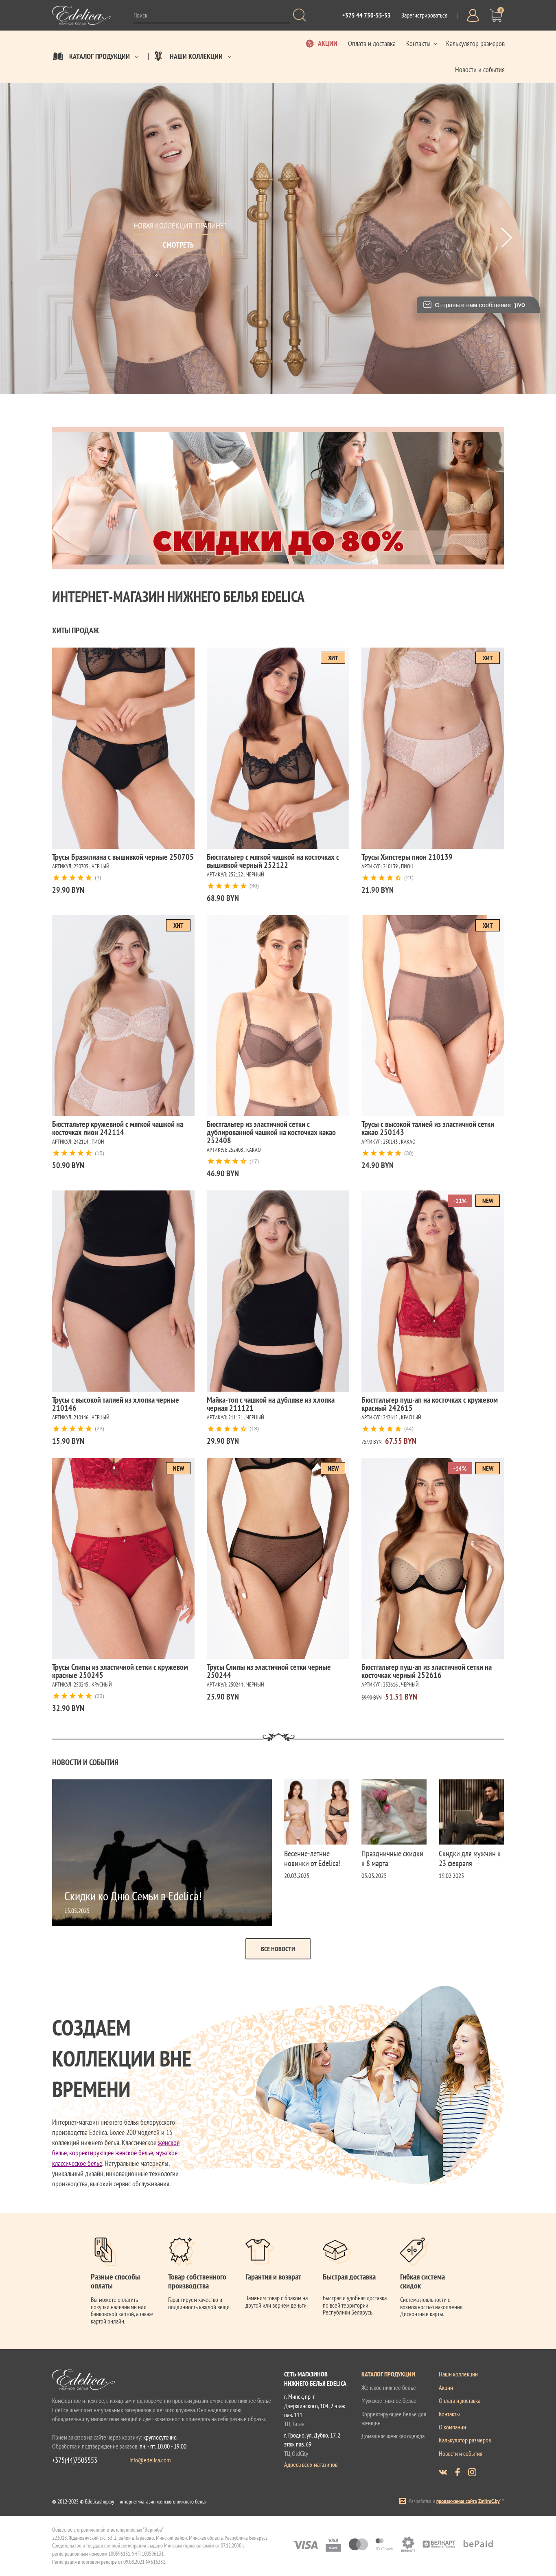556x2576 pixels.
Task: Click the Все новости button
Action: pyautogui.click(x=278, y=1948)
